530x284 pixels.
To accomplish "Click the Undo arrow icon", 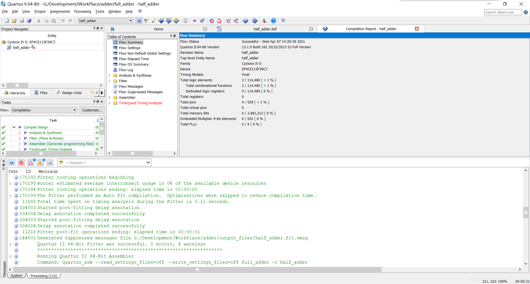I will point(63,21).
